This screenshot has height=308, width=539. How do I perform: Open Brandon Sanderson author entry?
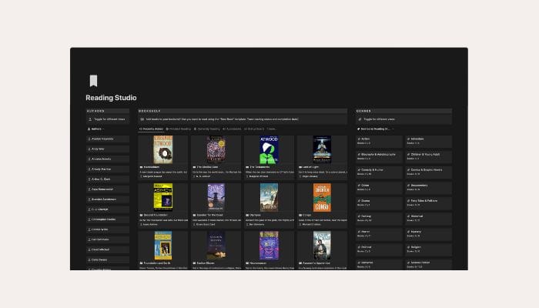click(x=108, y=199)
